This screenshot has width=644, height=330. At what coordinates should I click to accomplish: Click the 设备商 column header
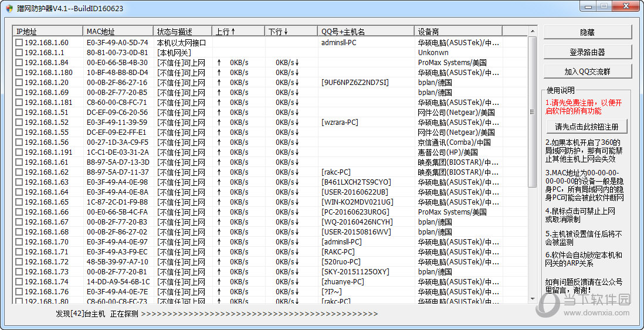click(x=458, y=32)
